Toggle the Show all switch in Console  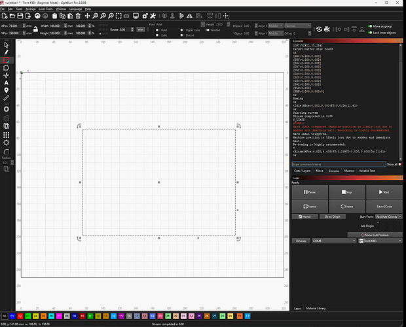[400, 164]
